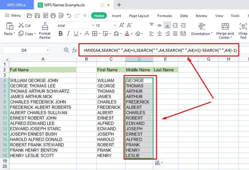The image size is (249, 170).
Task: Click the Export to PDF icon
Action: coord(45,15)
